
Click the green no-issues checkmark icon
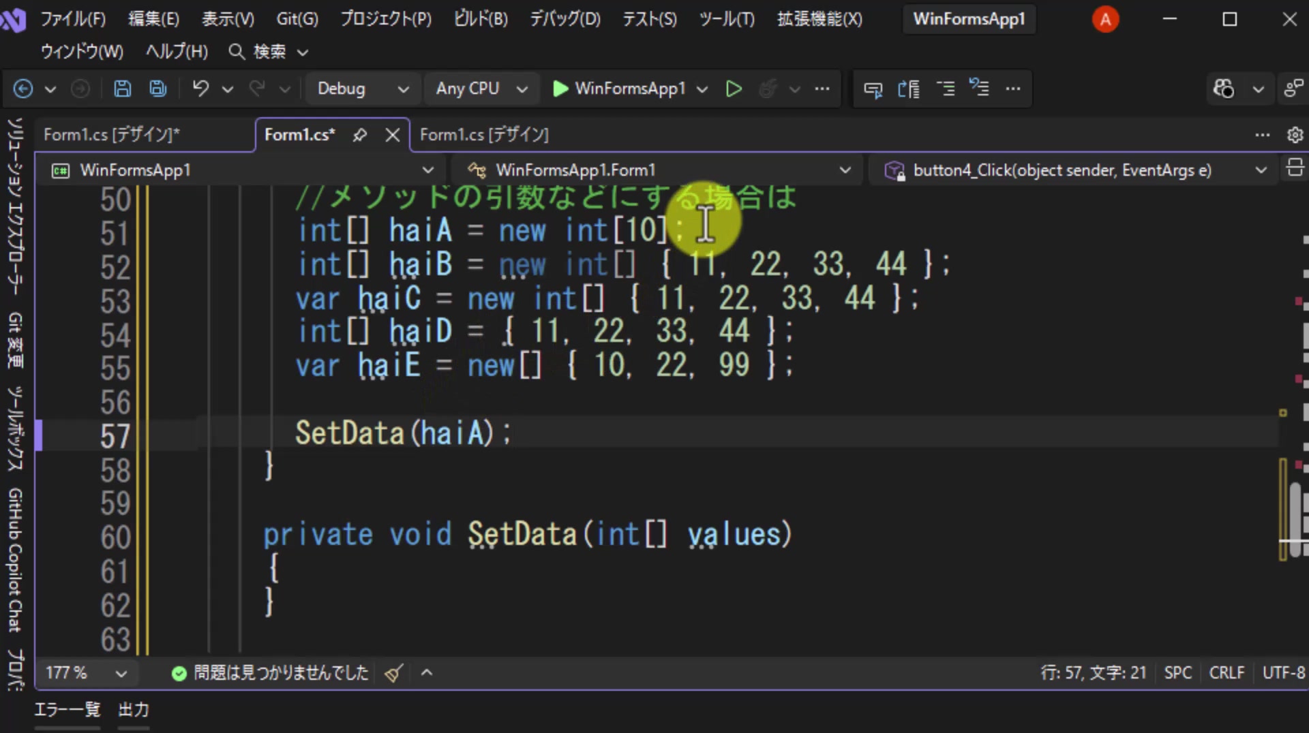tap(179, 673)
